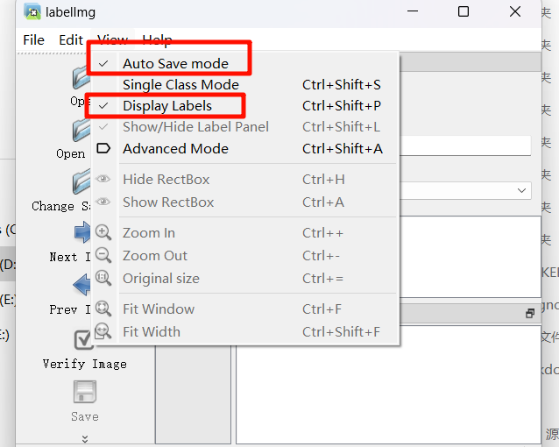Click the Verify Image checkmark icon
559x447 pixels.
[x=84, y=339]
